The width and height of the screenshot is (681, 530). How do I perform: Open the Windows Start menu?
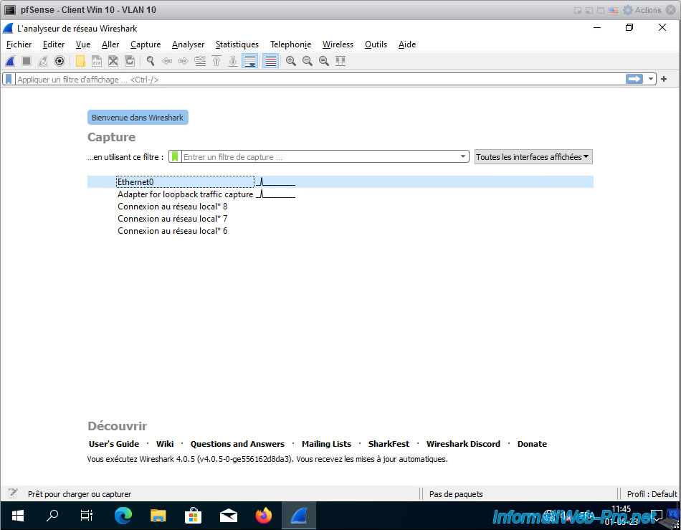pyautogui.click(x=17, y=516)
